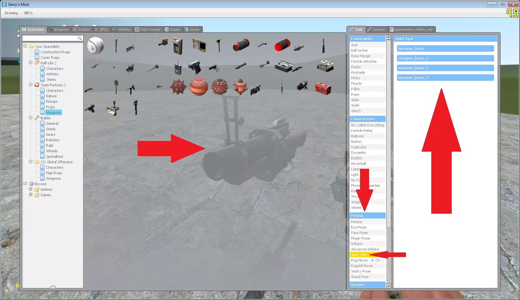Switch to the Weapons tab
Screen dimensions: 520x300
(x=59, y=29)
